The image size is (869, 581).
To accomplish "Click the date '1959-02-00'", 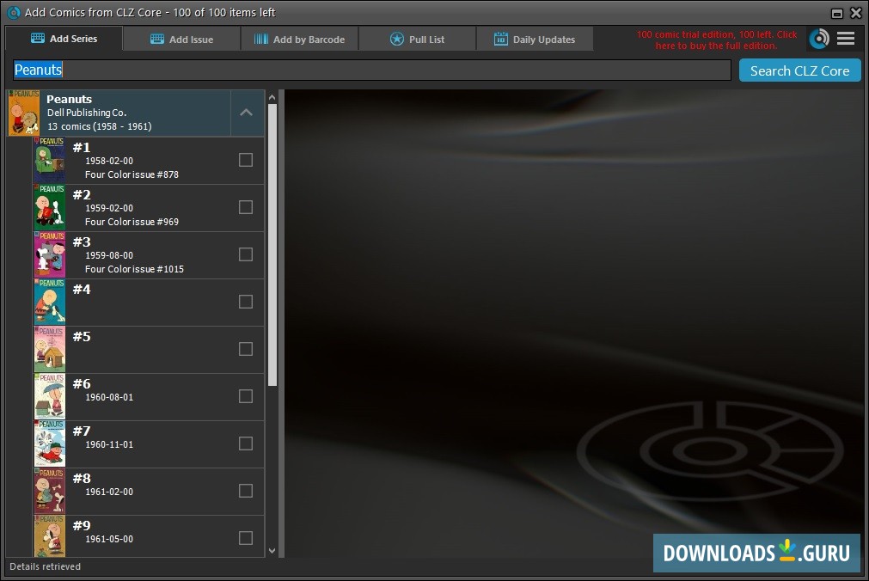I will coord(109,208).
